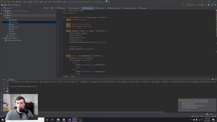Open Windows Start menu
Image resolution: width=217 pixels, height=122 pixels.
click(2, 120)
